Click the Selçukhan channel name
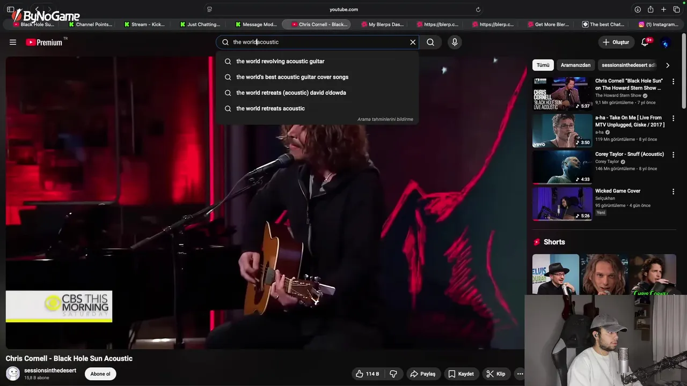The image size is (687, 386). click(x=605, y=198)
